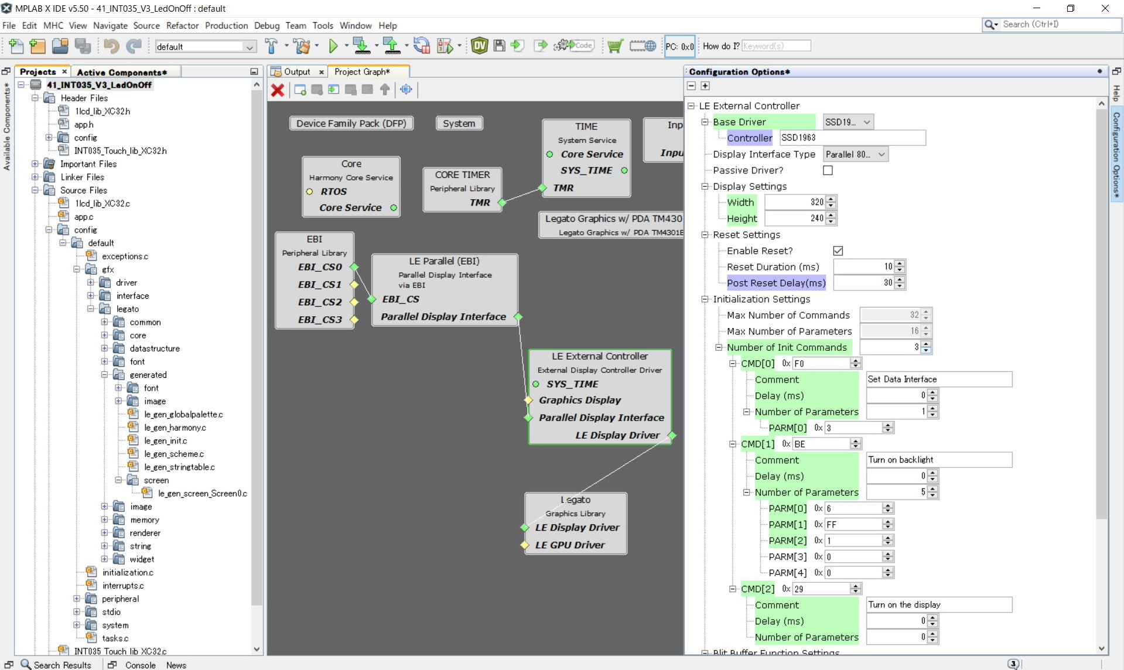This screenshot has width=1124, height=670.
Task: Click the New Project toolbar icon
Action: (x=37, y=46)
